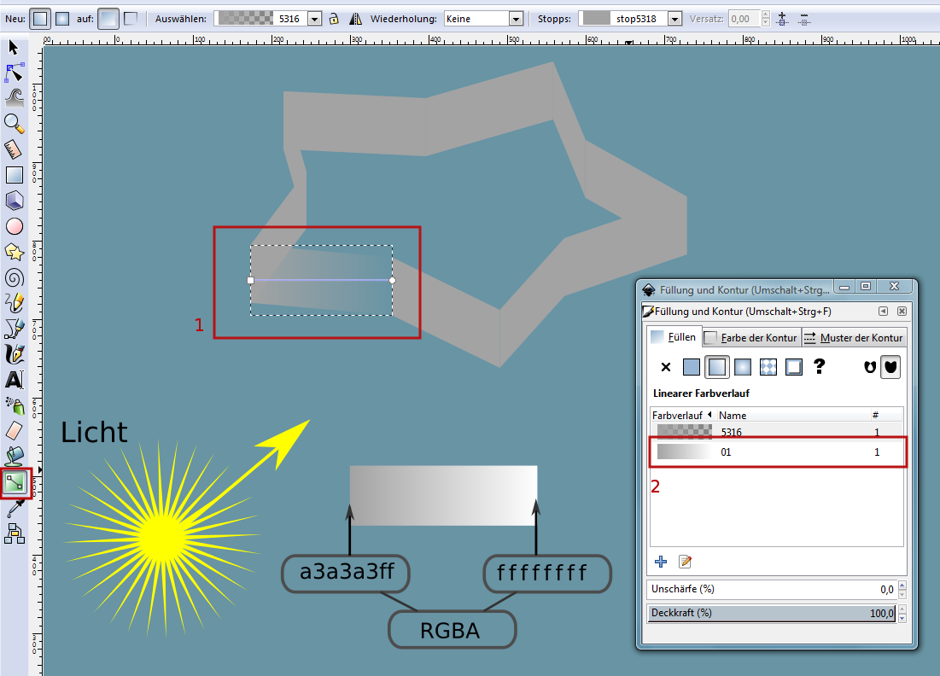Screen dimensions: 940x676
Task: Open the Auswählen gradient dropdown
Action: (x=313, y=18)
